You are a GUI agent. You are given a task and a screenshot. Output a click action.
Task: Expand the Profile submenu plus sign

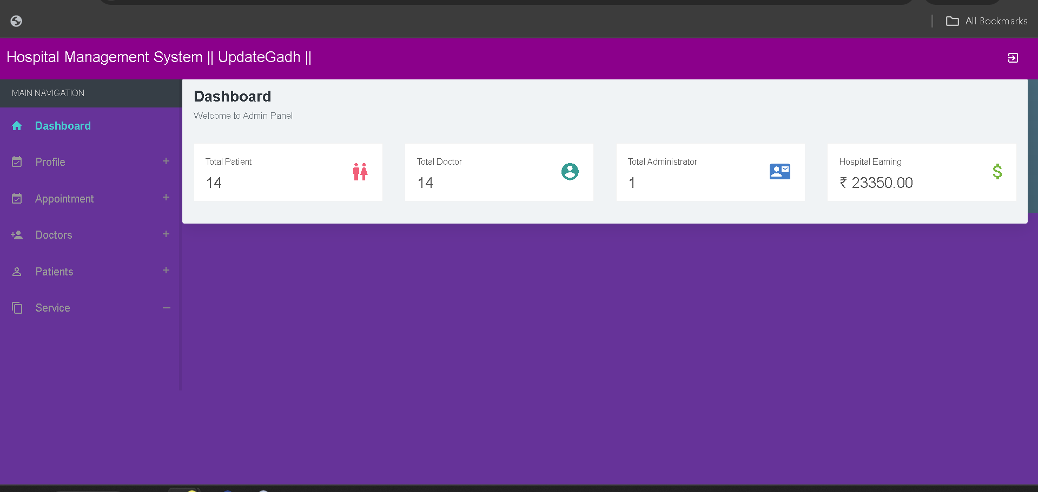click(x=166, y=161)
